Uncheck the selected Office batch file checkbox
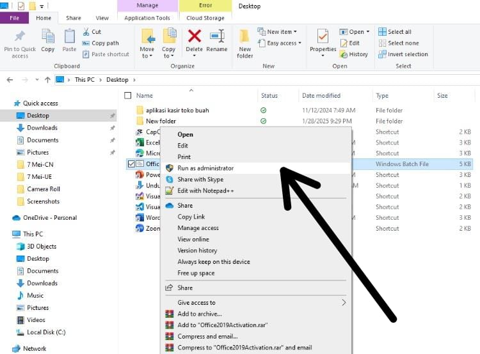This screenshot has height=354, width=480. point(131,164)
